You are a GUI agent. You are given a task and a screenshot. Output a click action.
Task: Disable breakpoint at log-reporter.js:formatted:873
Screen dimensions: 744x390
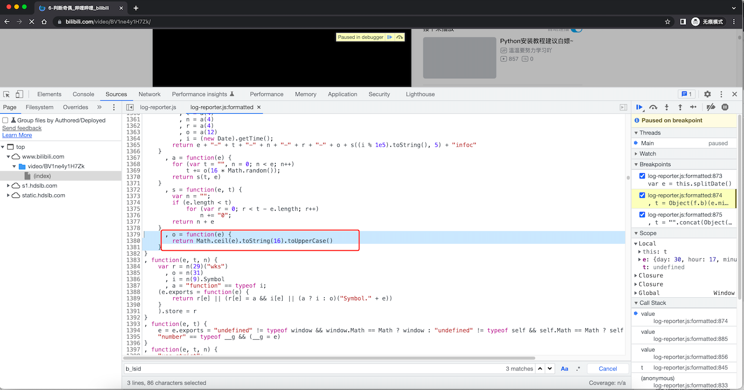coord(642,176)
